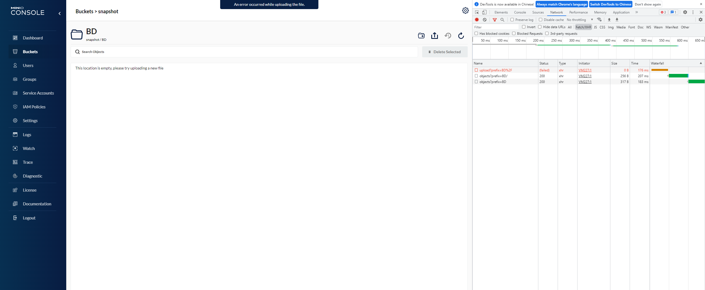Enable the Blocked Requests filter checkbox
The width and height of the screenshot is (705, 290).
pyautogui.click(x=514, y=33)
